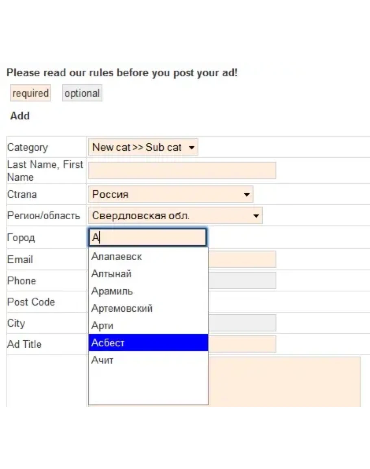Click into the ad description text area

[285, 381]
